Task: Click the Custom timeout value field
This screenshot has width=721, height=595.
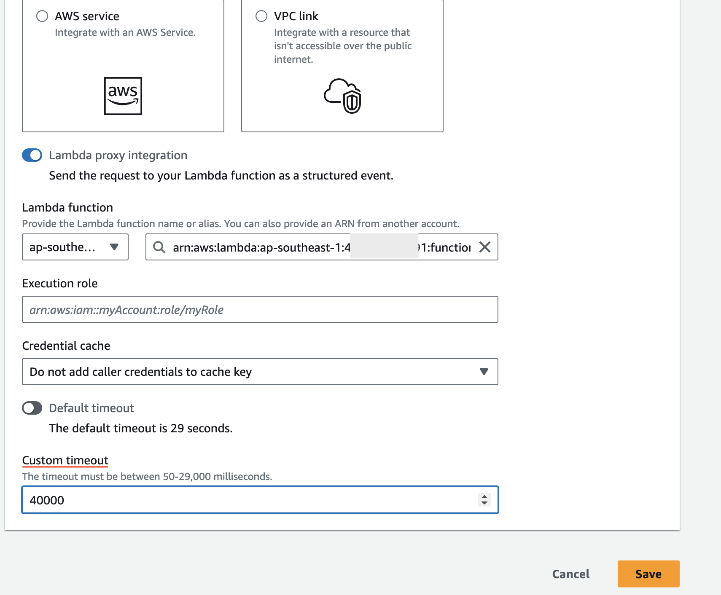Action: [249, 500]
